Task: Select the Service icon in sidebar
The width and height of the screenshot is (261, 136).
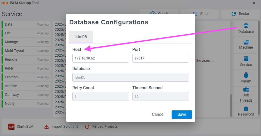Action: point(246,59)
